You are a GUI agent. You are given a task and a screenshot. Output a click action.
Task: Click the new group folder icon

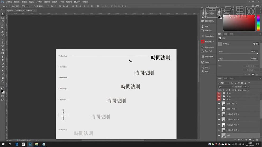pos(250,140)
